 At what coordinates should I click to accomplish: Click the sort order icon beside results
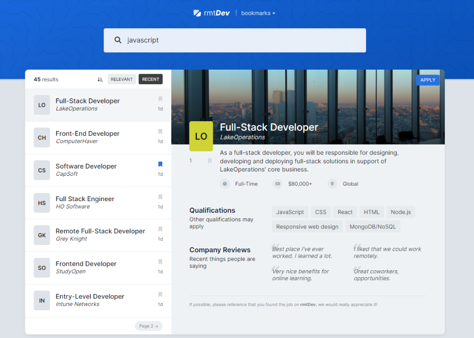[x=100, y=79]
